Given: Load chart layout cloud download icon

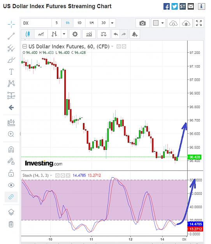Looking at the screenshot, I should [x=173, y=23].
